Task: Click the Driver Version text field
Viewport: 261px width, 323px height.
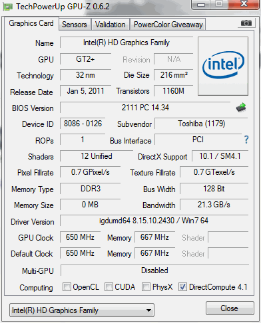Action: 154,221
